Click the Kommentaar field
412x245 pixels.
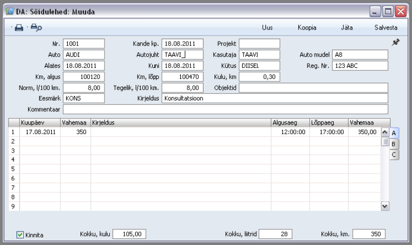(x=226, y=109)
